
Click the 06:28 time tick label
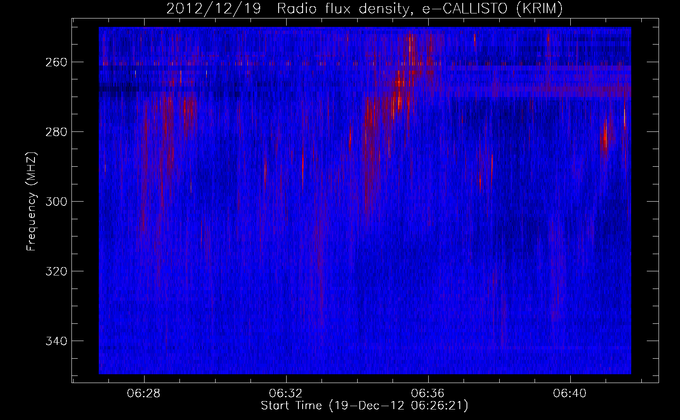click(x=144, y=394)
